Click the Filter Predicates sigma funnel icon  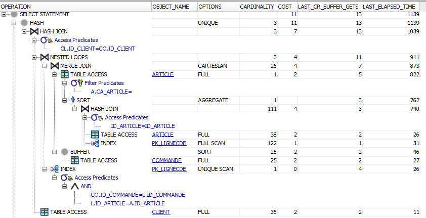tap(76, 83)
